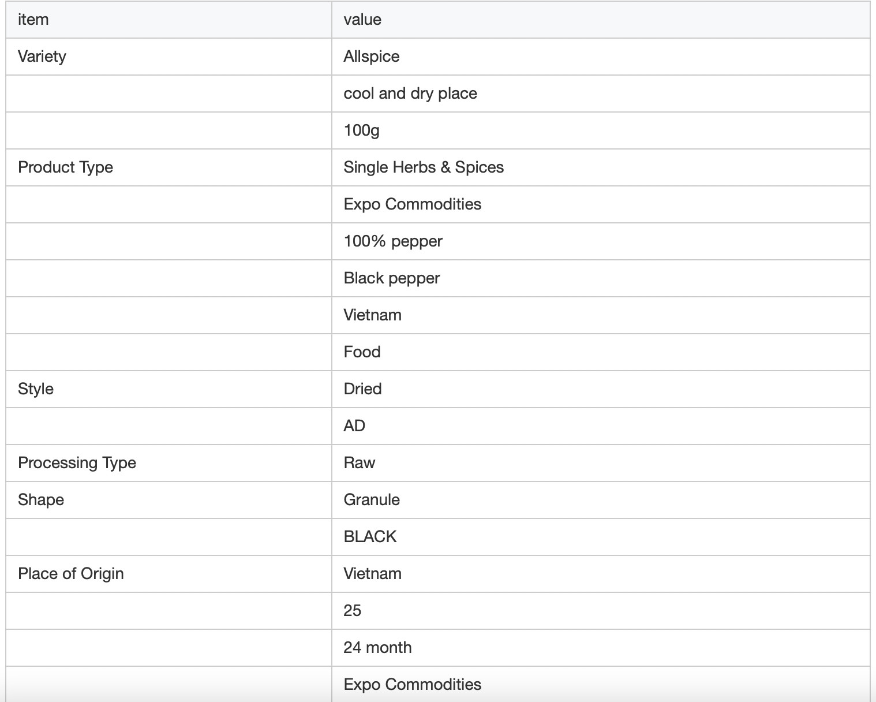The height and width of the screenshot is (702, 876).
Task: Select the Variety row label
Action: 169,57
